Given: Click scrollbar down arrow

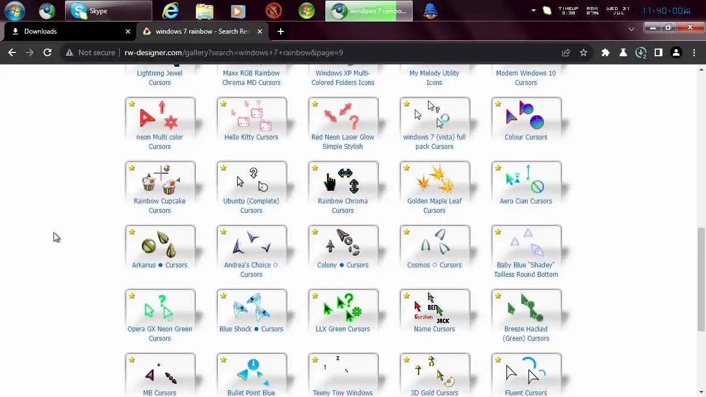Looking at the screenshot, I should (702, 393).
